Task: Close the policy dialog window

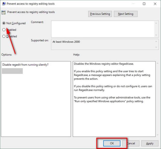Action: [x=155, y=4]
